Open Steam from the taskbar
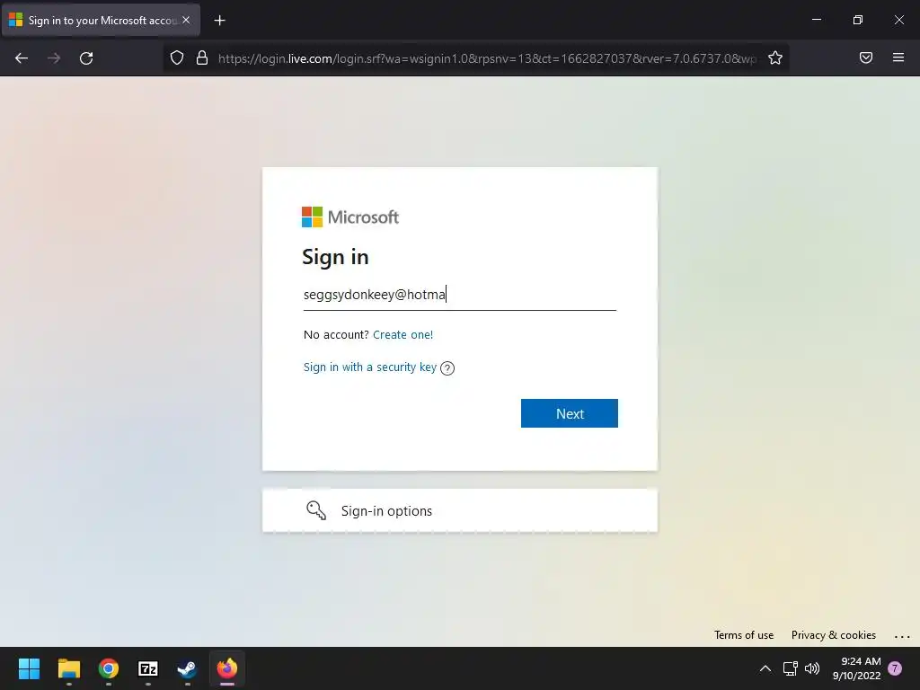This screenshot has width=920, height=690. 187,668
